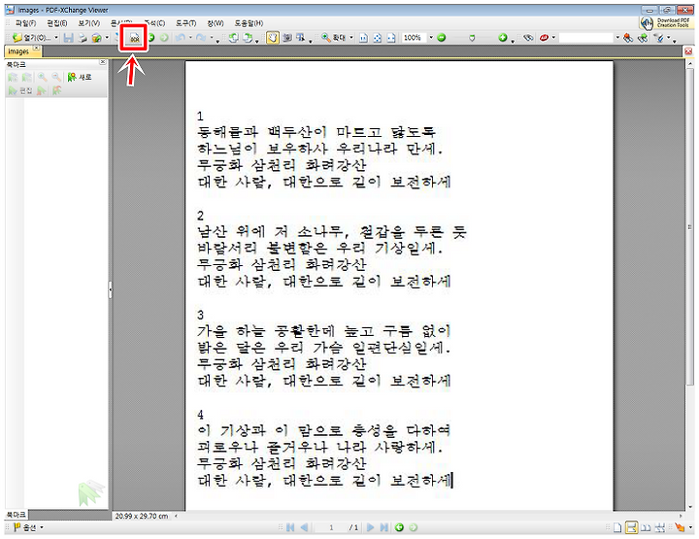Click the sidebar collapse splitter handle

pos(110,289)
